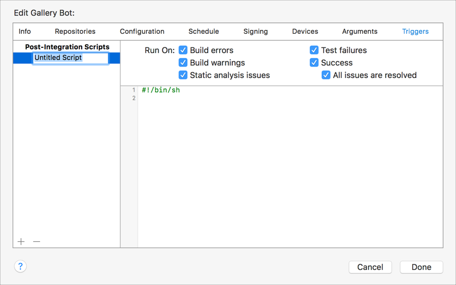Uncheck the Success checkbox
This screenshot has height=285, width=456.
coord(314,62)
